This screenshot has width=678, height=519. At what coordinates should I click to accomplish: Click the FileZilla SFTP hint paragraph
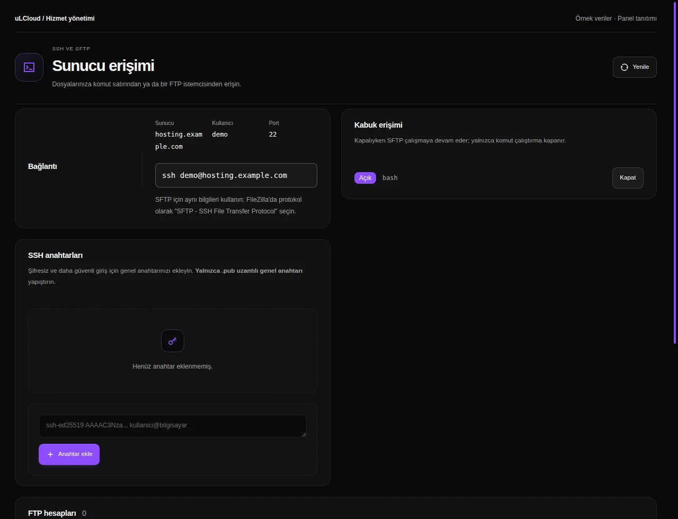[x=229, y=205]
